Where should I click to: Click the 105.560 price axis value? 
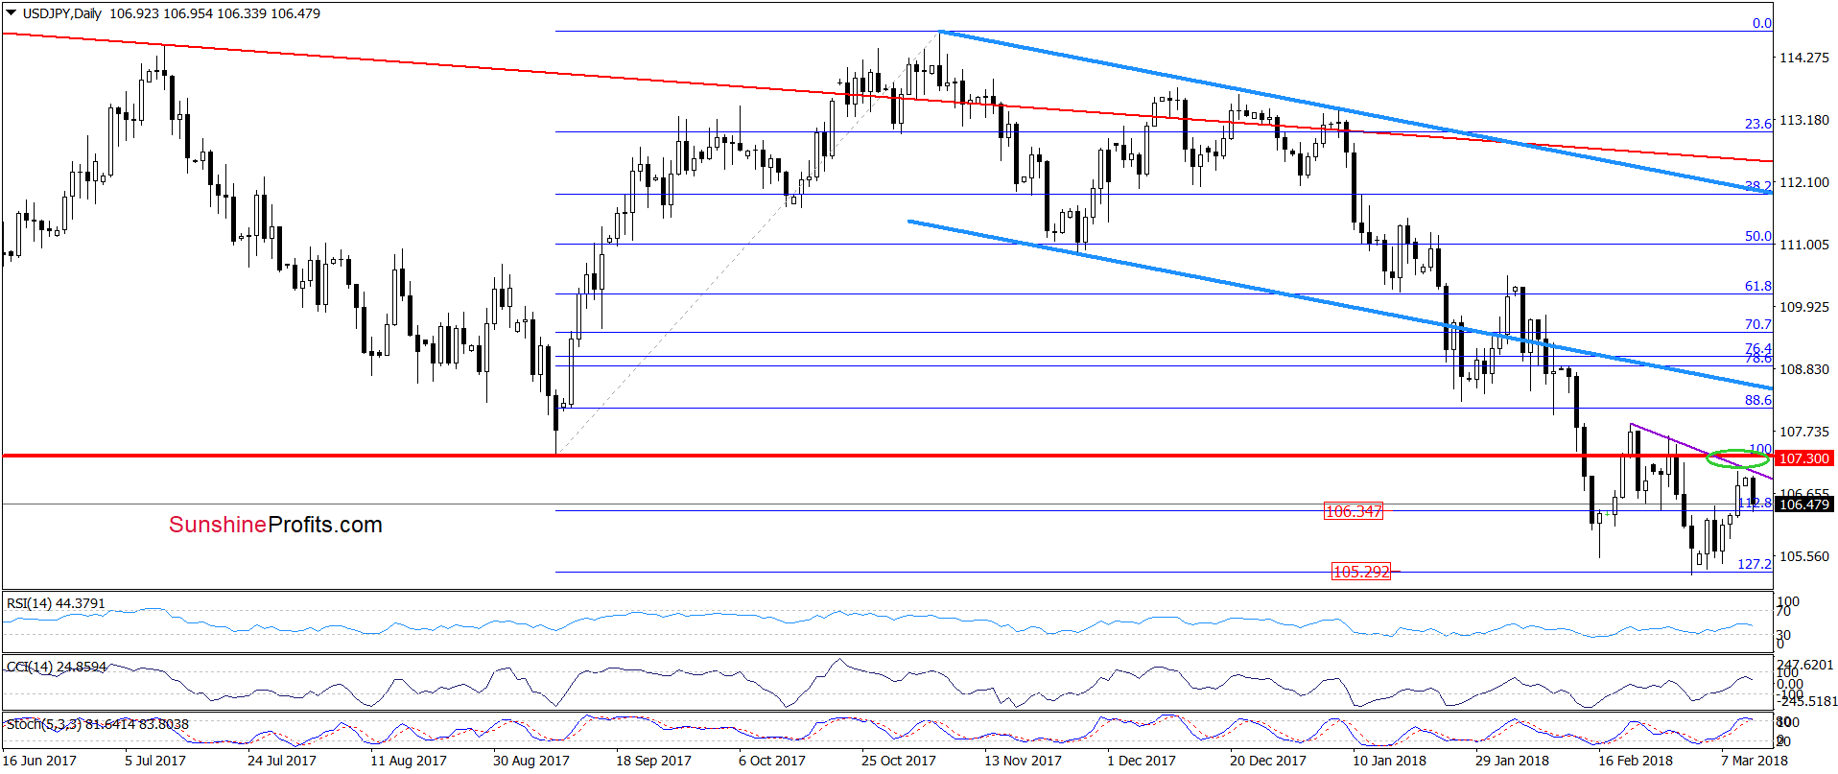[x=1804, y=556]
